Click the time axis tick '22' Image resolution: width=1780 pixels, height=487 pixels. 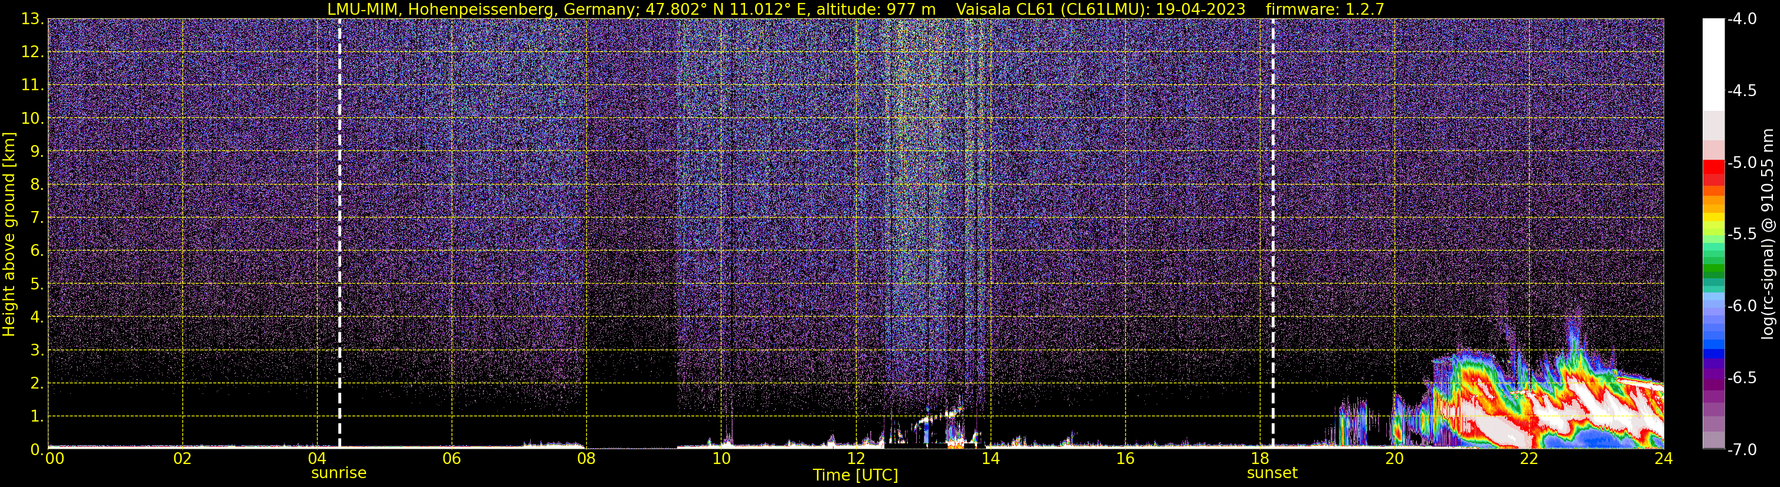click(x=1529, y=459)
